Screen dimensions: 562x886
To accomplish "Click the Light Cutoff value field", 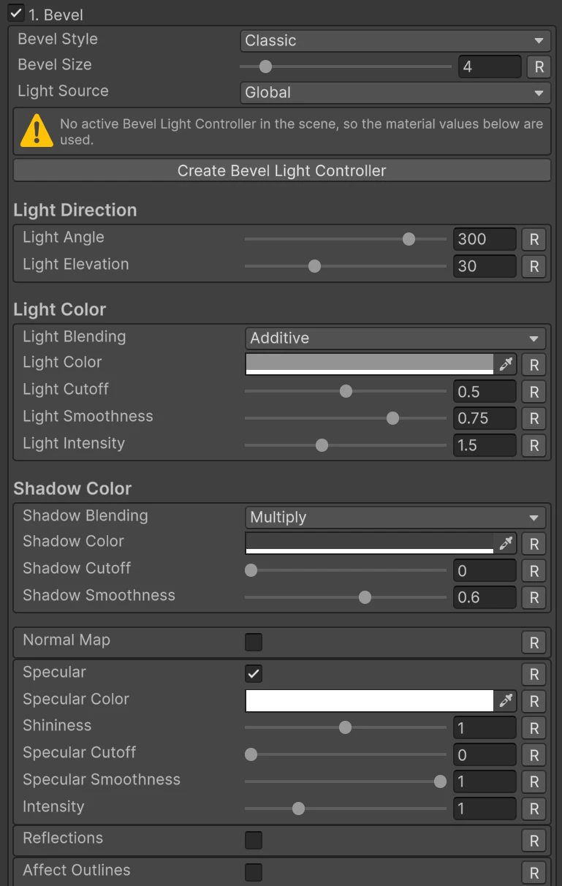I will pos(485,393).
